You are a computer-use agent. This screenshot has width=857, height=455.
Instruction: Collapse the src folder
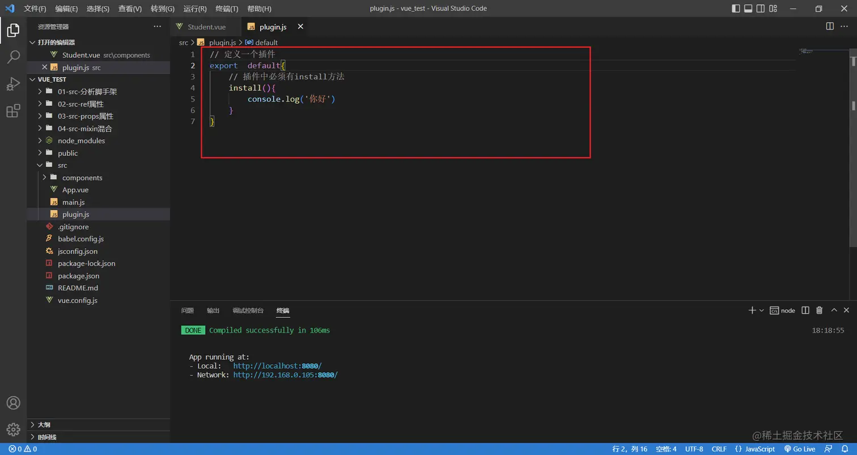pos(99,165)
